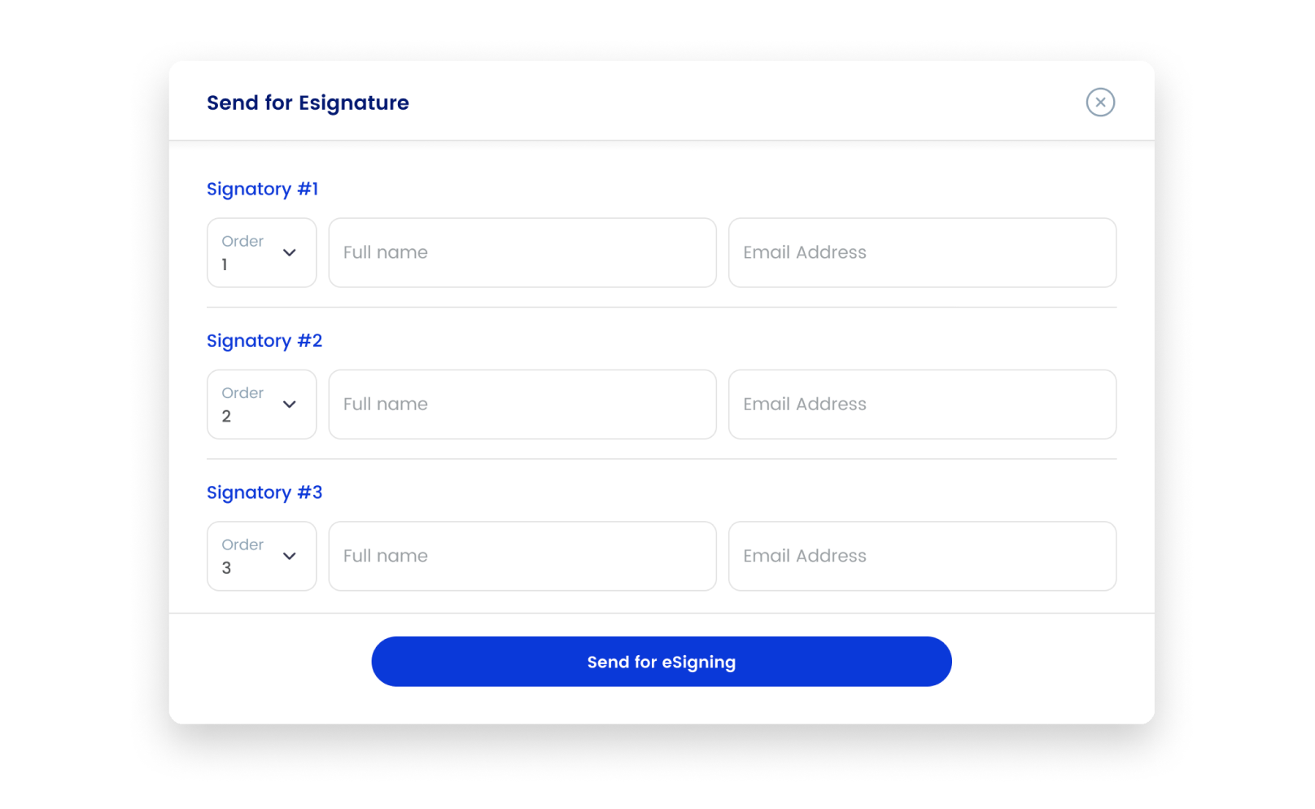Click the Order value showing 1
The width and height of the screenshot is (1315, 809).
click(x=226, y=265)
